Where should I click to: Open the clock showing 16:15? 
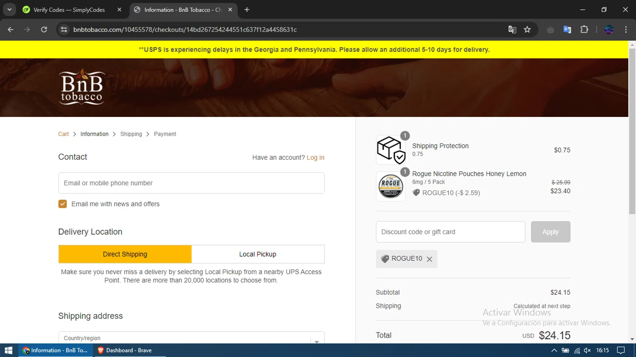[x=603, y=350]
